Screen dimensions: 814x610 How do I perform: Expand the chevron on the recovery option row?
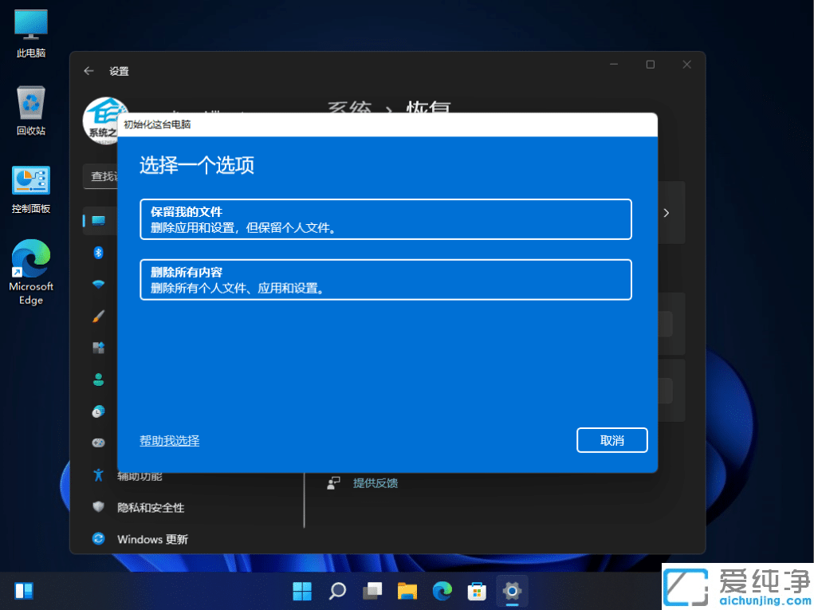tap(667, 213)
